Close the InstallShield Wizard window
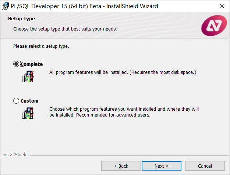Image resolution: width=230 pixels, height=175 pixels. [x=222, y=6]
